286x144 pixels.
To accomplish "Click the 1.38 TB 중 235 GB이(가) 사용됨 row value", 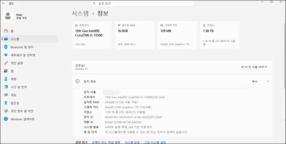I will point(125,112).
